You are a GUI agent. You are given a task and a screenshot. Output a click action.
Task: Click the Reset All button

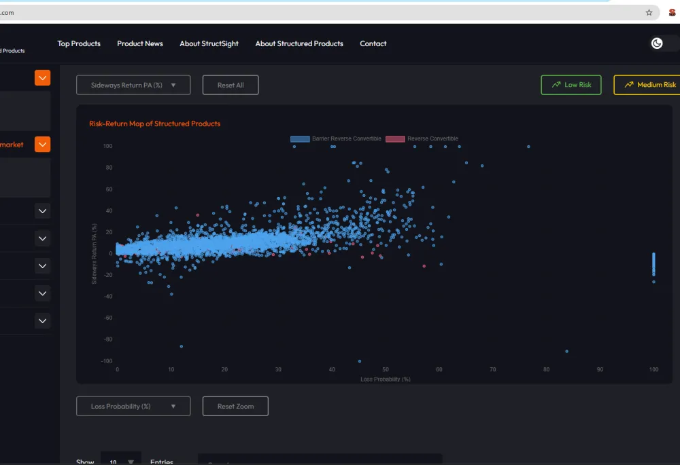[231, 85]
